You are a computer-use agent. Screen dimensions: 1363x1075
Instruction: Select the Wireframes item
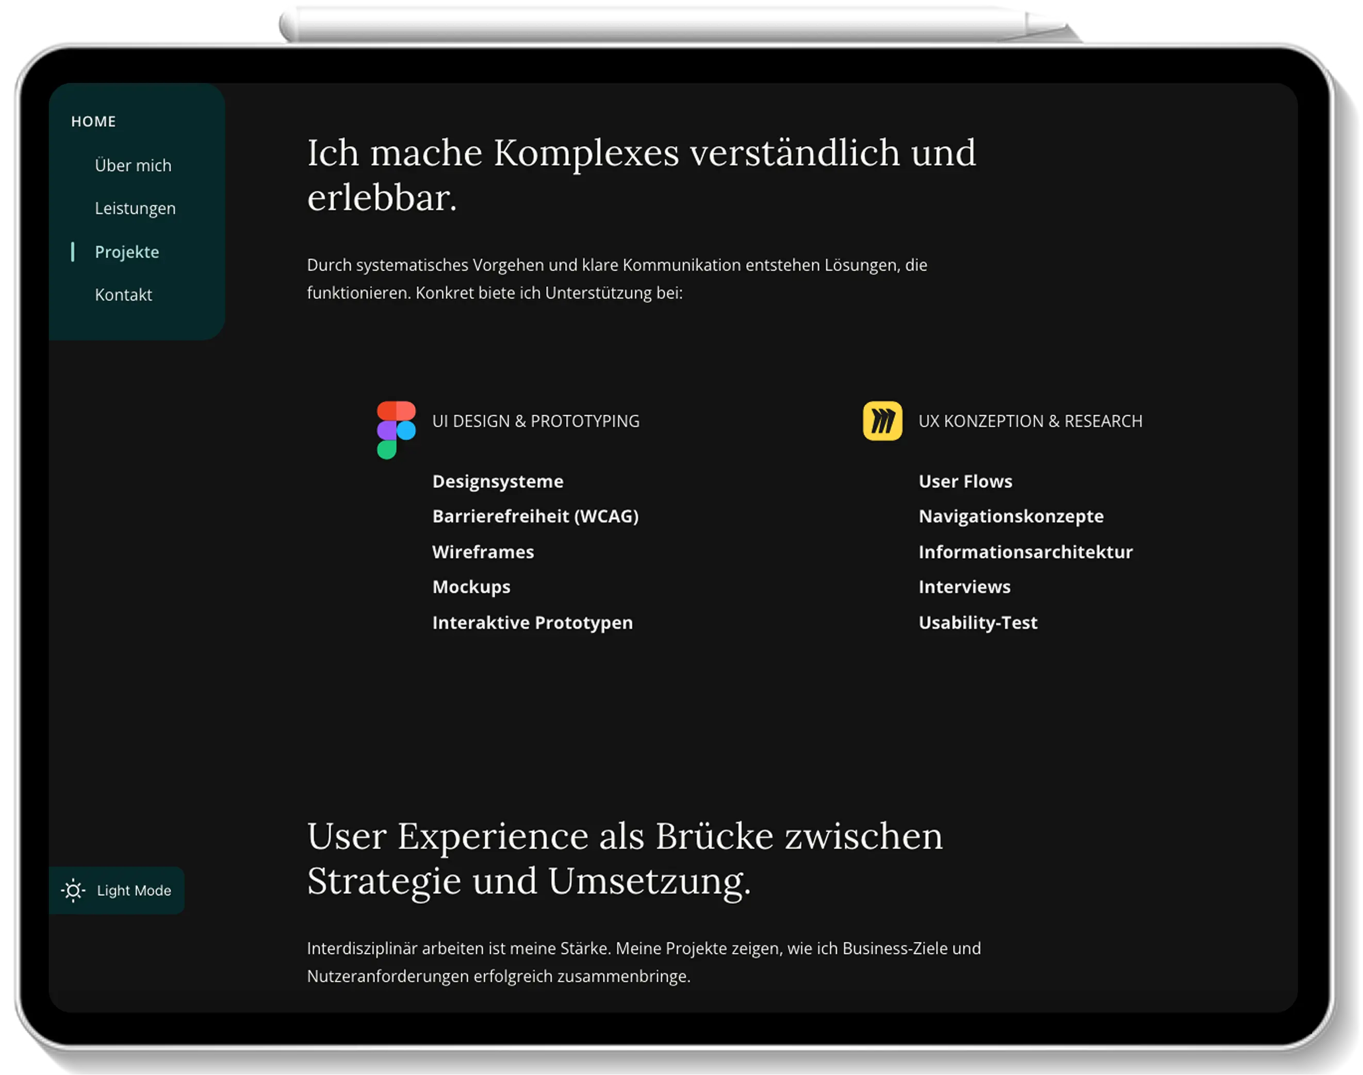click(483, 551)
